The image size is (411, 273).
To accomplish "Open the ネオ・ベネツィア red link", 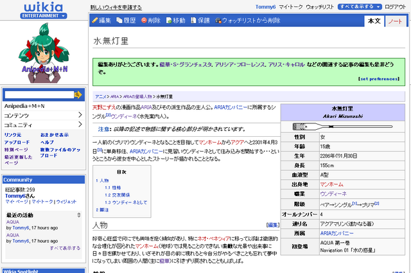I will [x=214, y=238].
